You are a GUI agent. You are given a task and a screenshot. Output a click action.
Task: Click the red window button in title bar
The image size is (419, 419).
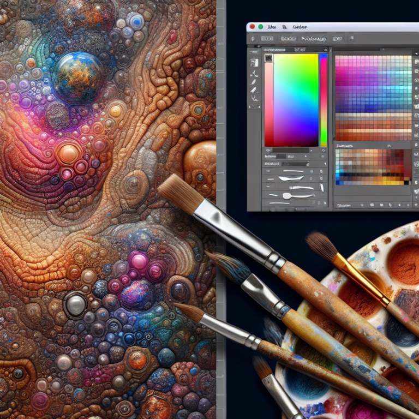point(252,26)
